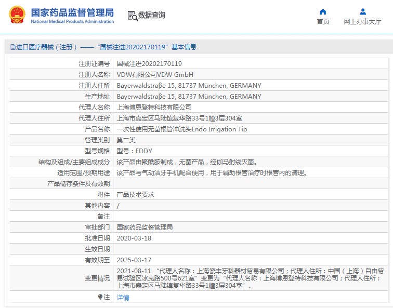Select the 生产地址 address value

click(x=189, y=97)
